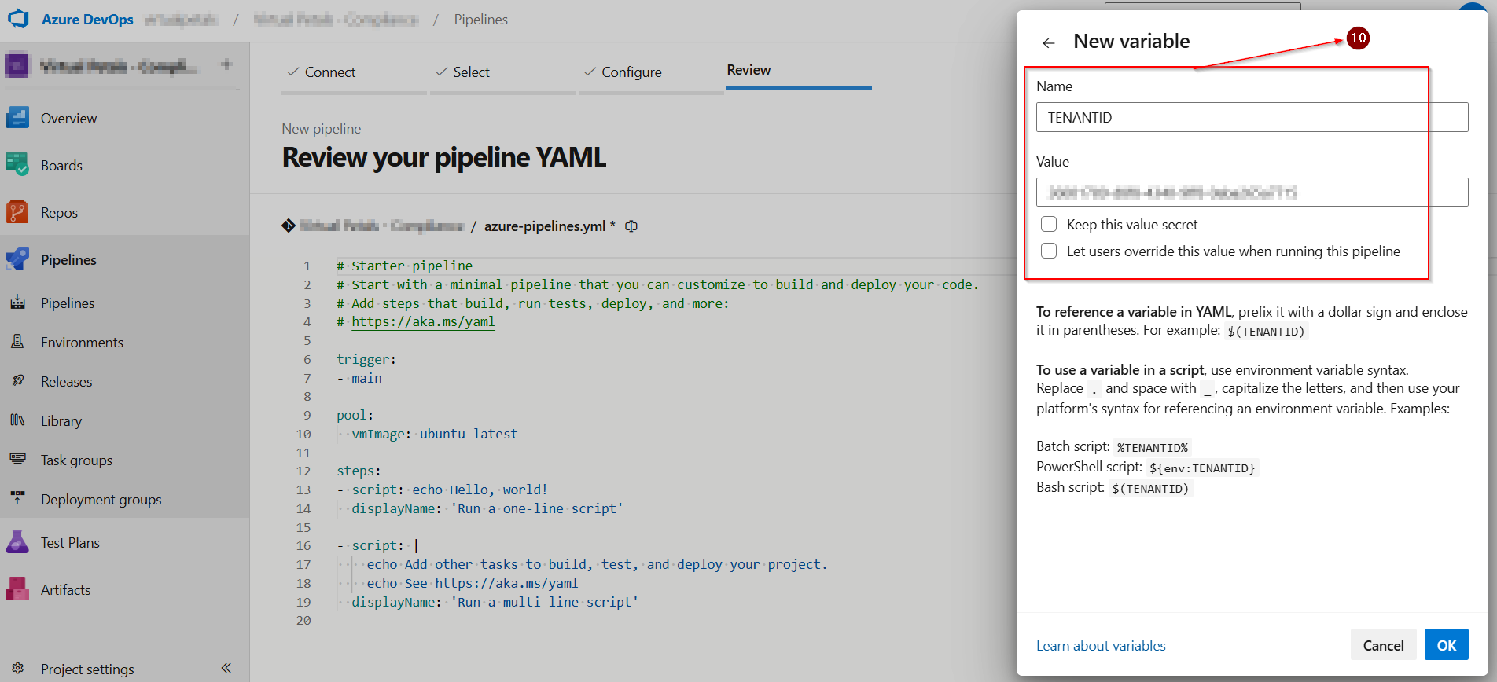Click the Azure DevOps logo icon
Viewport: 1497px width, 682px height.
click(18, 19)
